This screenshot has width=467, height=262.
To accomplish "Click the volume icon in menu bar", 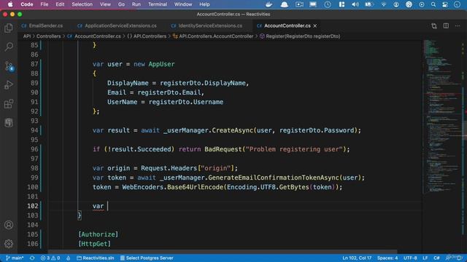I will tap(355, 4).
